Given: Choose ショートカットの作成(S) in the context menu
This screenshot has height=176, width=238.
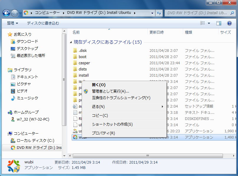Looking at the screenshot, I should click(124, 124).
